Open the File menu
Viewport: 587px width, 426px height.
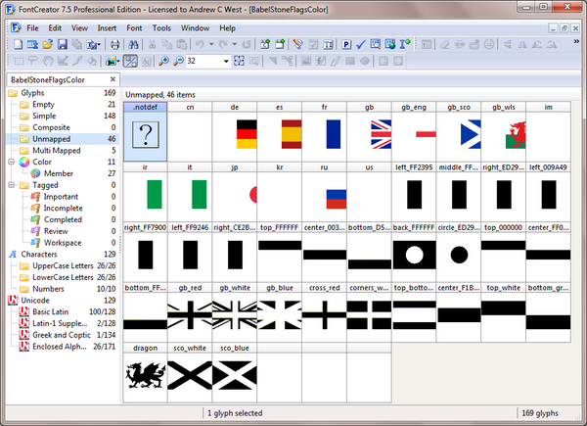coord(32,28)
